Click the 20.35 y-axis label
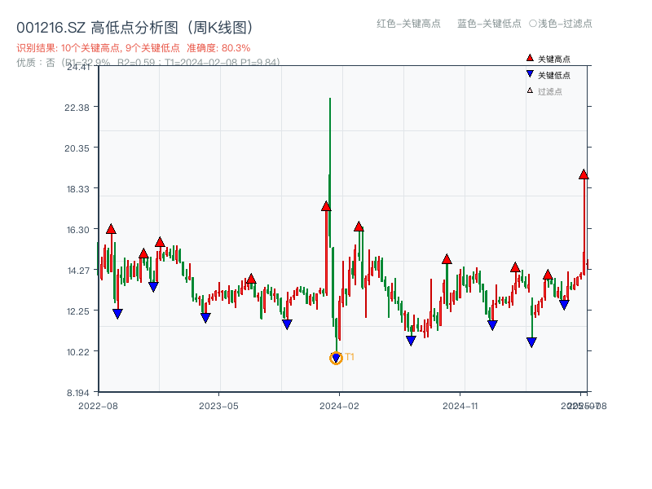Image resolution: width=652 pixels, height=489 pixels. (77, 148)
